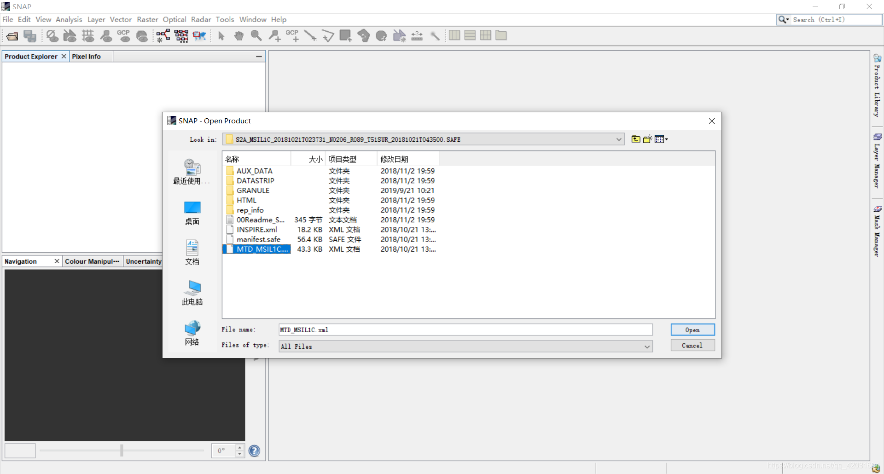This screenshot has height=474, width=884.
Task: Adjust the navigation zoom slider handle
Action: click(122, 451)
